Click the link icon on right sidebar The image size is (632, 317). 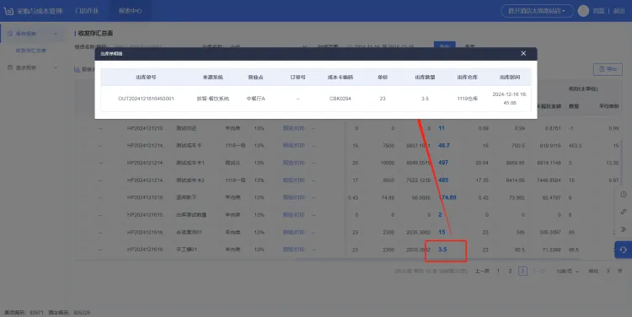click(x=623, y=212)
